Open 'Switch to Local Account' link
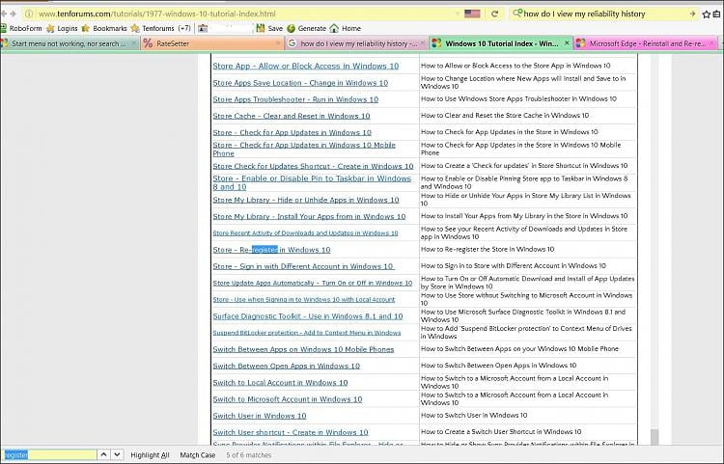 pyautogui.click(x=280, y=383)
